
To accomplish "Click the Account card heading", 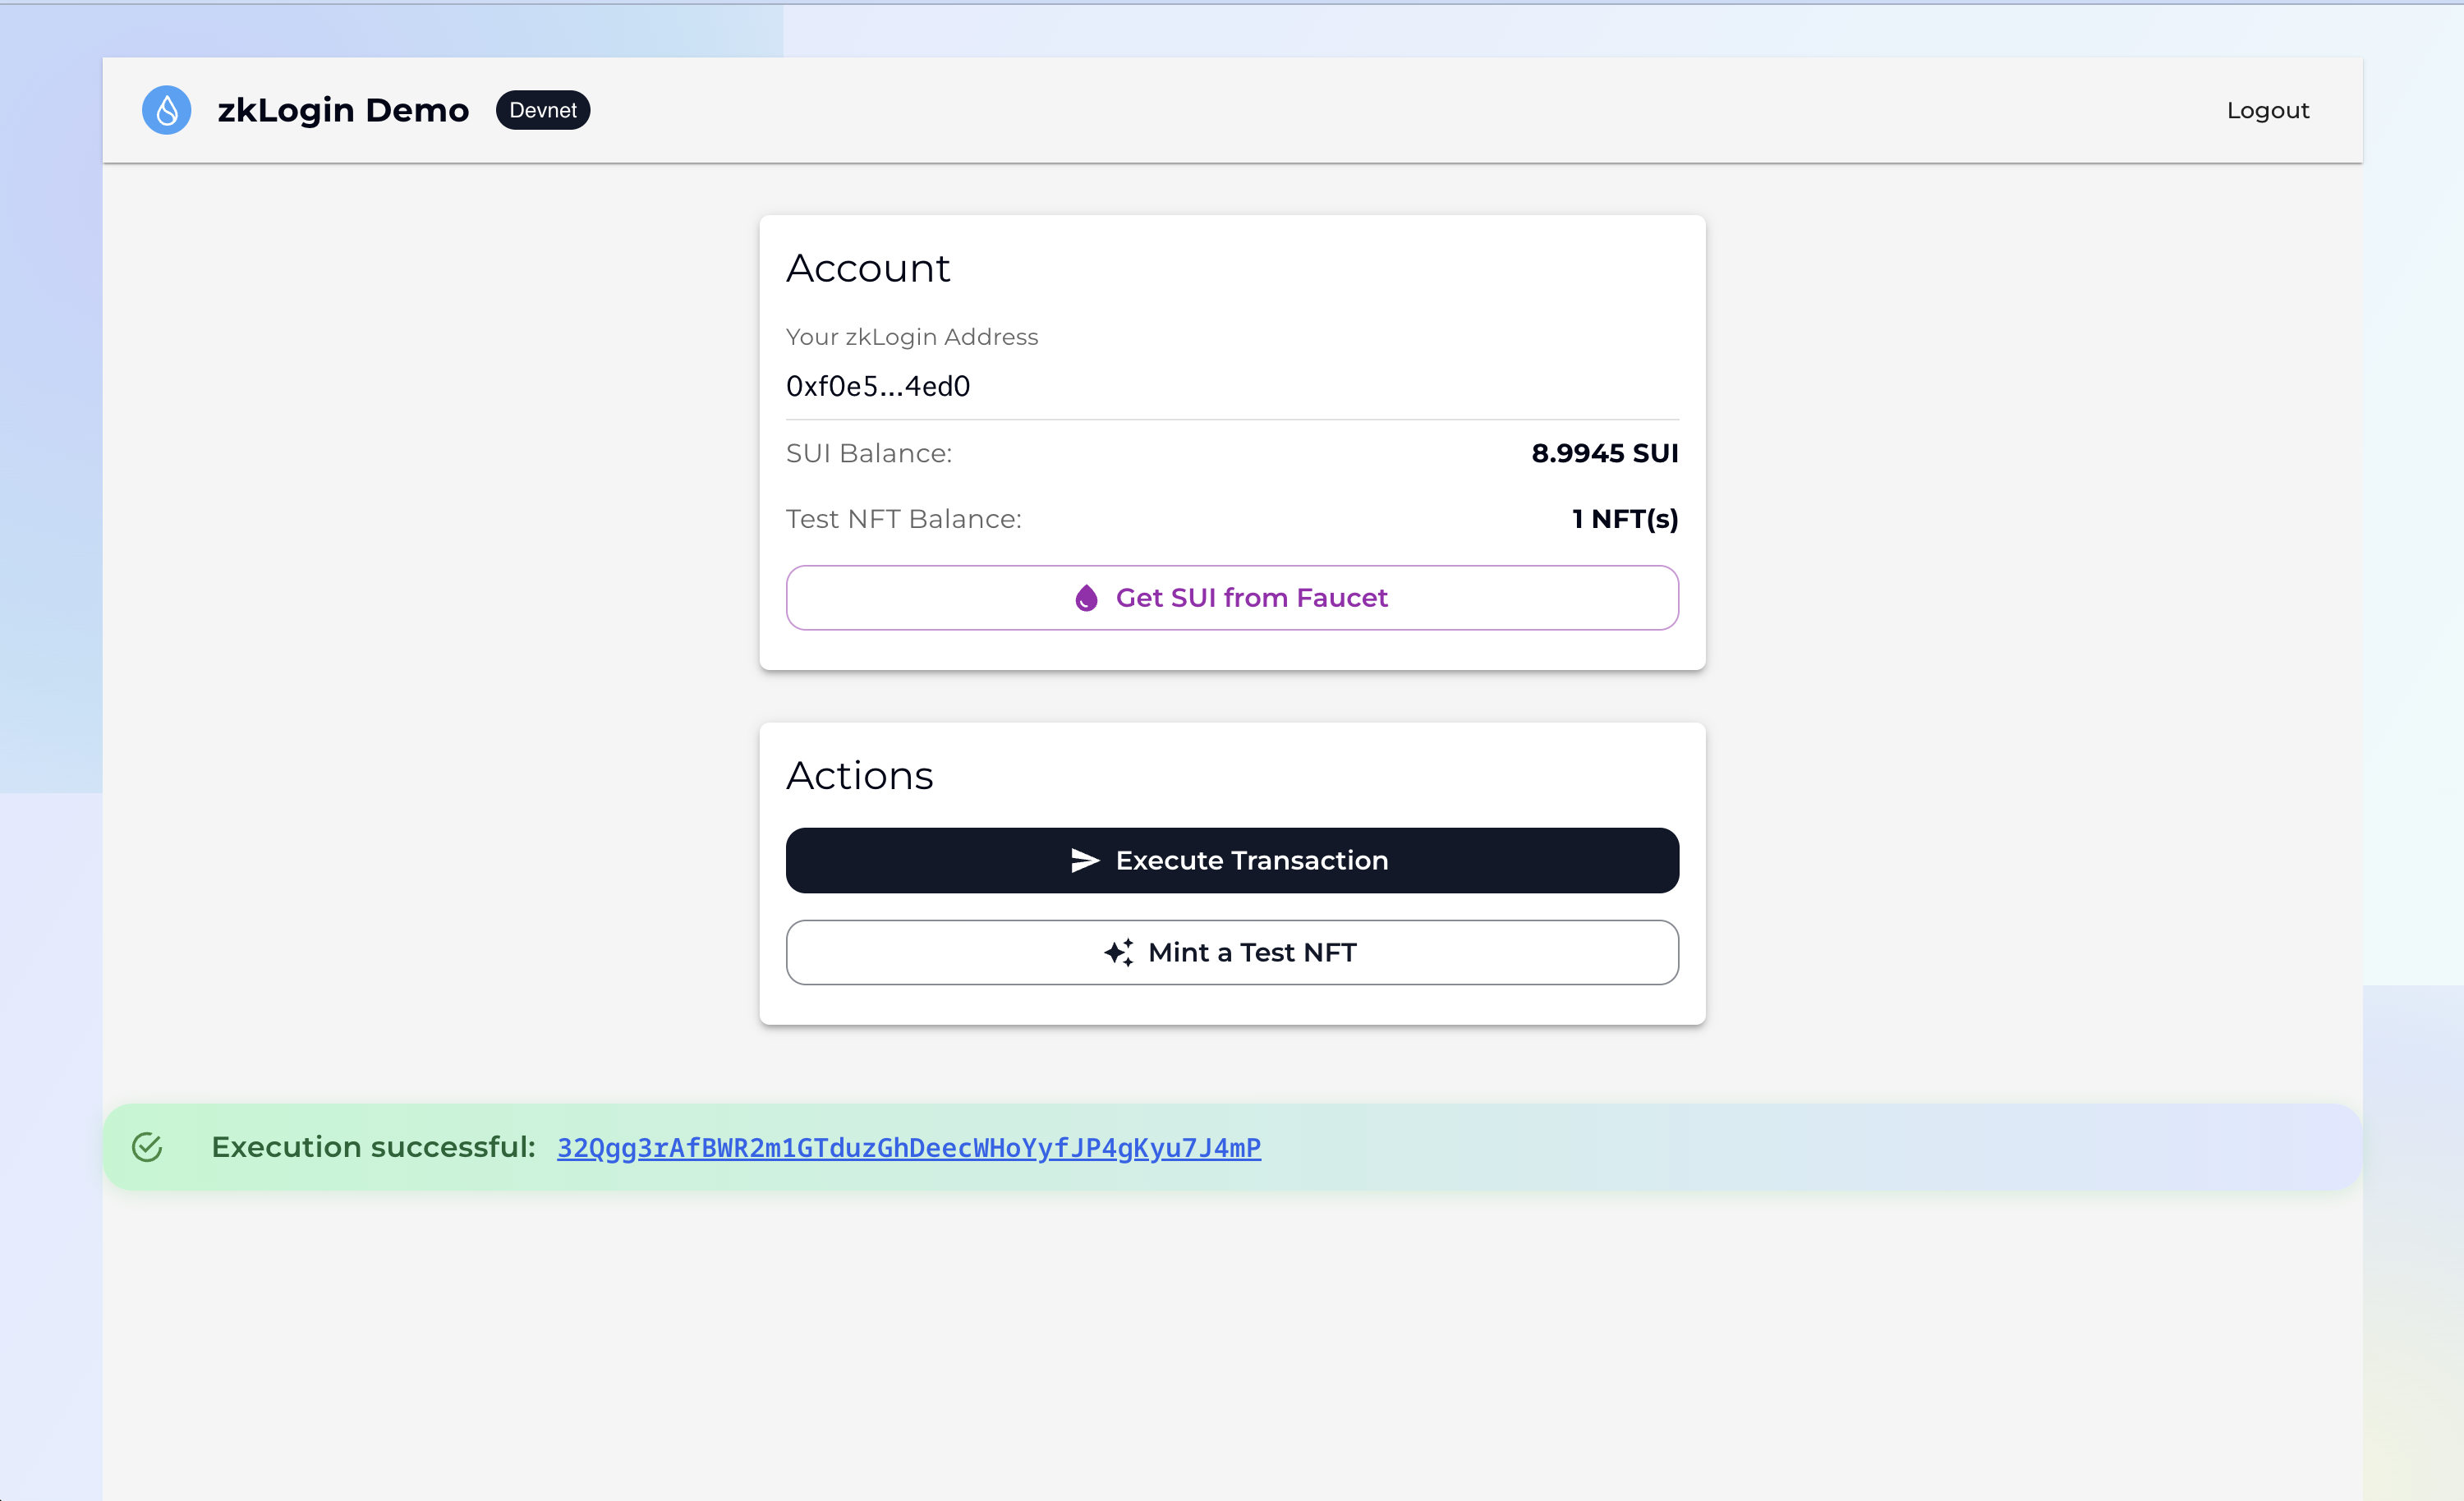I will coord(868,268).
